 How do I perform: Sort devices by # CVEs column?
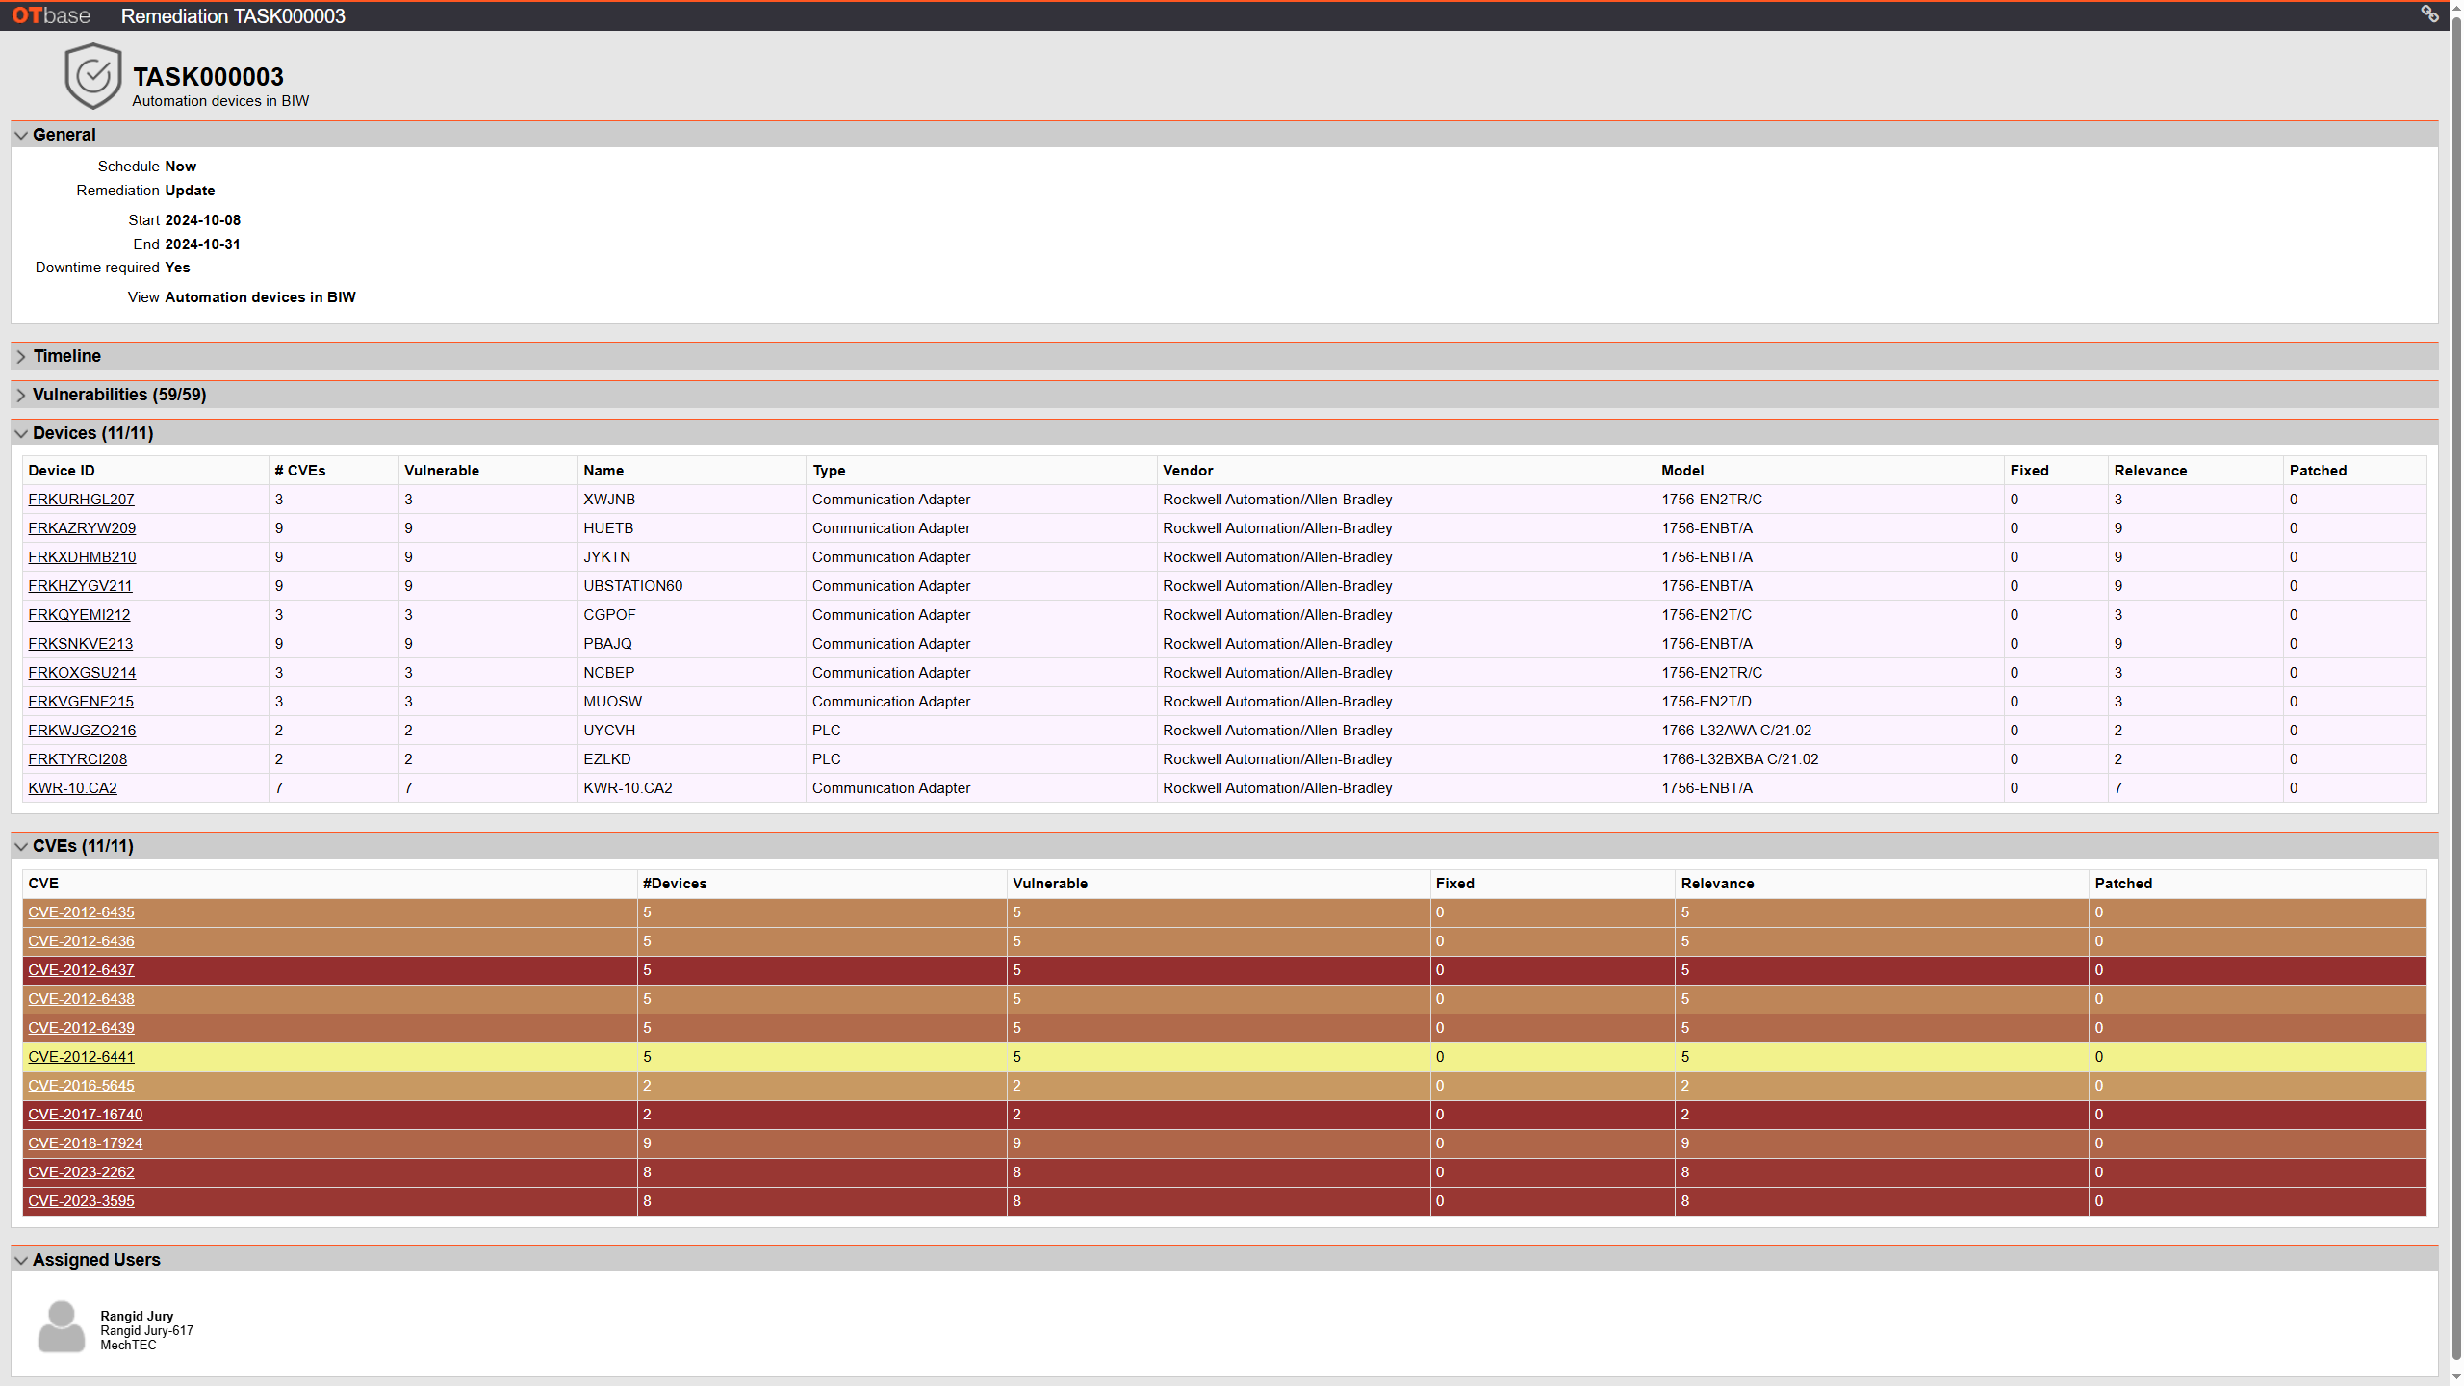click(299, 471)
